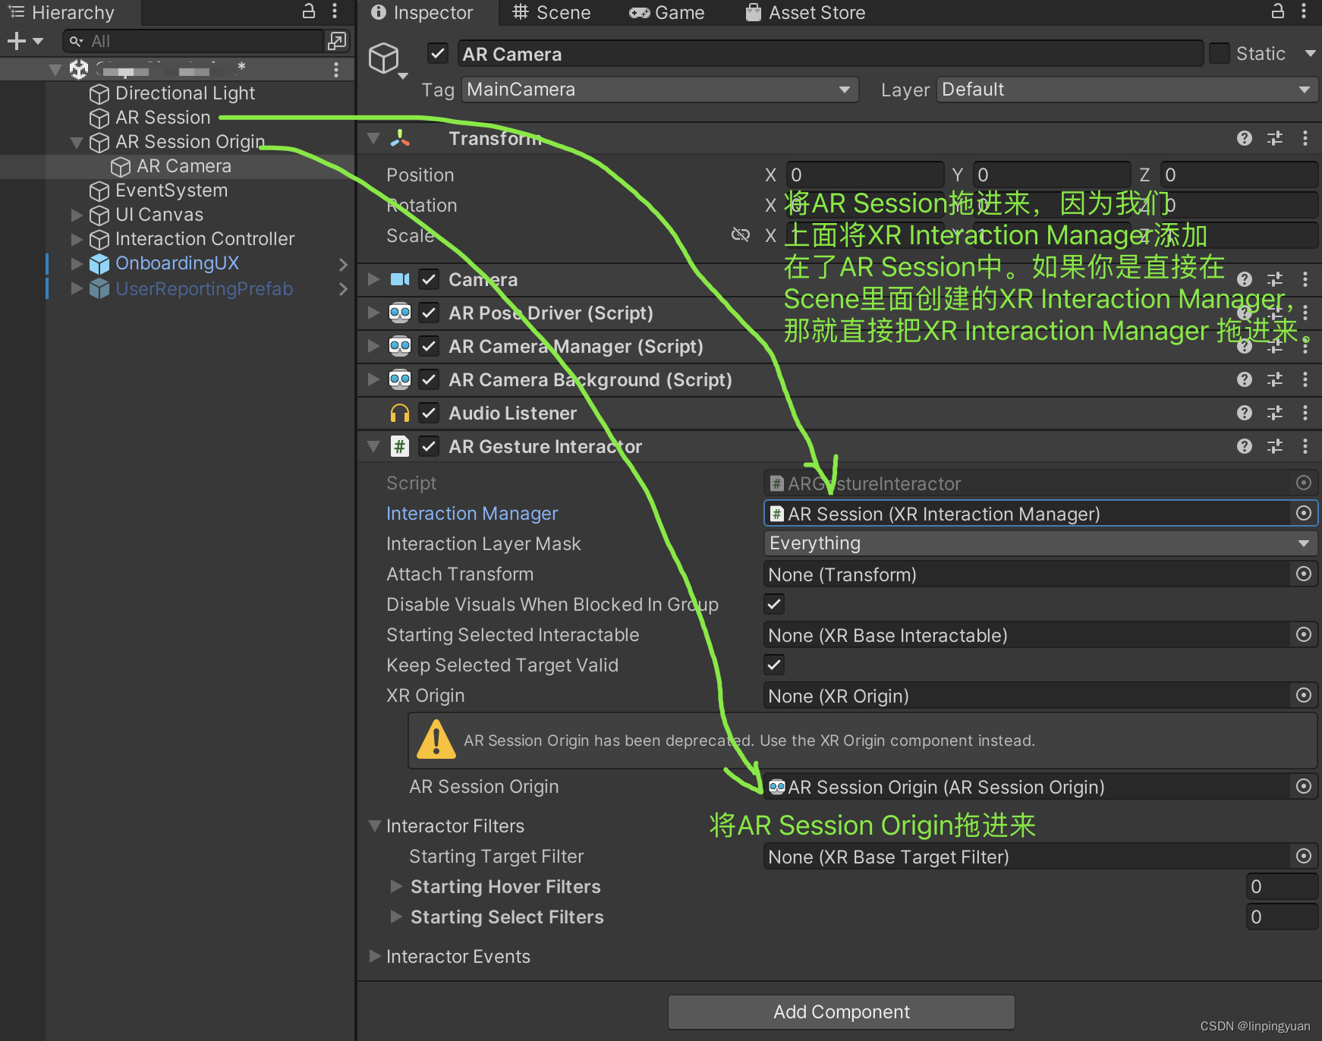Open Audio Listener context menu
The image size is (1322, 1041).
[x=1305, y=413]
